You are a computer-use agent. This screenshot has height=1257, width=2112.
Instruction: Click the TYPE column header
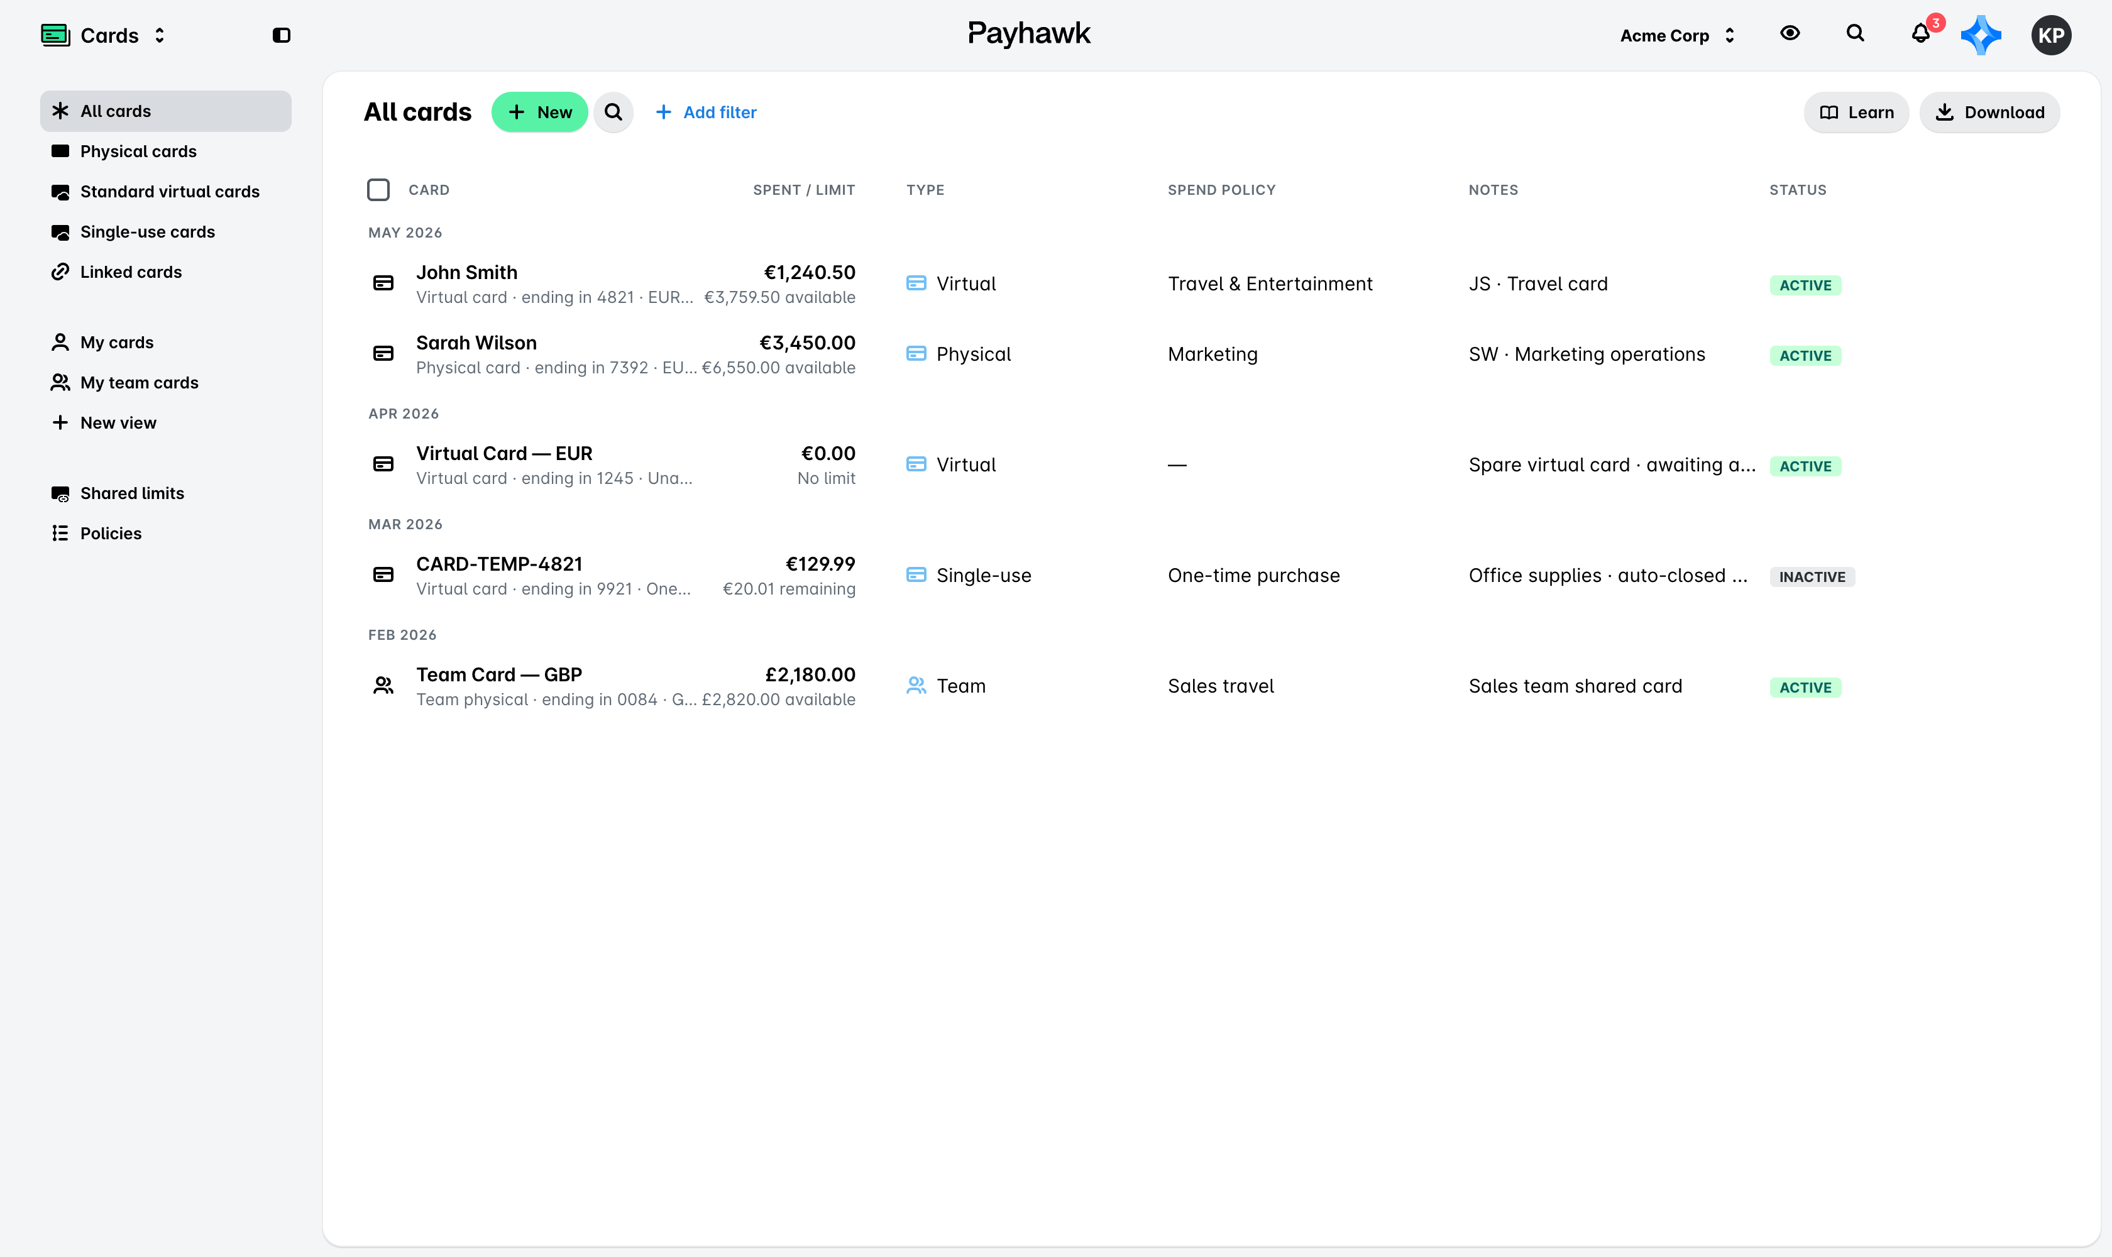(925, 190)
